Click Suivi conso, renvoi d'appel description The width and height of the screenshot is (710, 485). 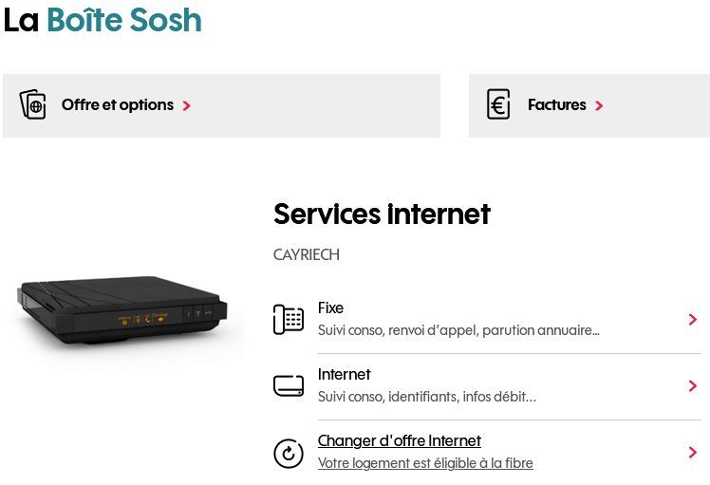(458, 330)
